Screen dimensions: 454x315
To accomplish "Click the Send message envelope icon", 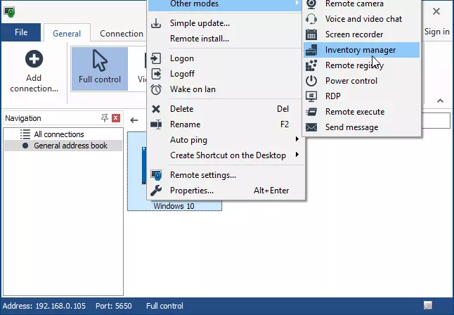I will coord(311,127).
